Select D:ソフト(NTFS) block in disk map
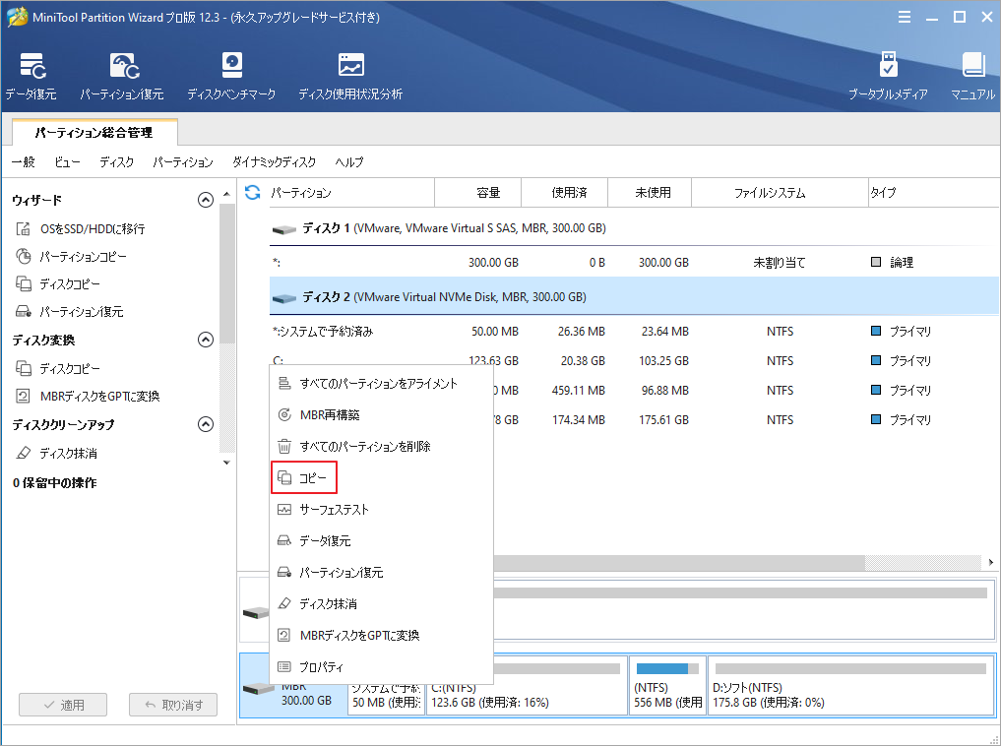The height and width of the screenshot is (746, 1001). [x=850, y=685]
